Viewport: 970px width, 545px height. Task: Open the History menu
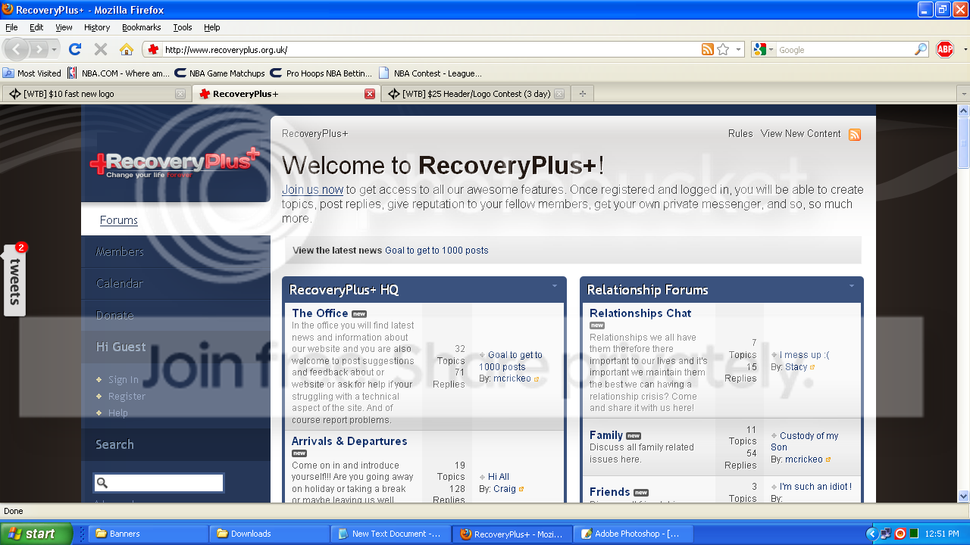pos(97,27)
